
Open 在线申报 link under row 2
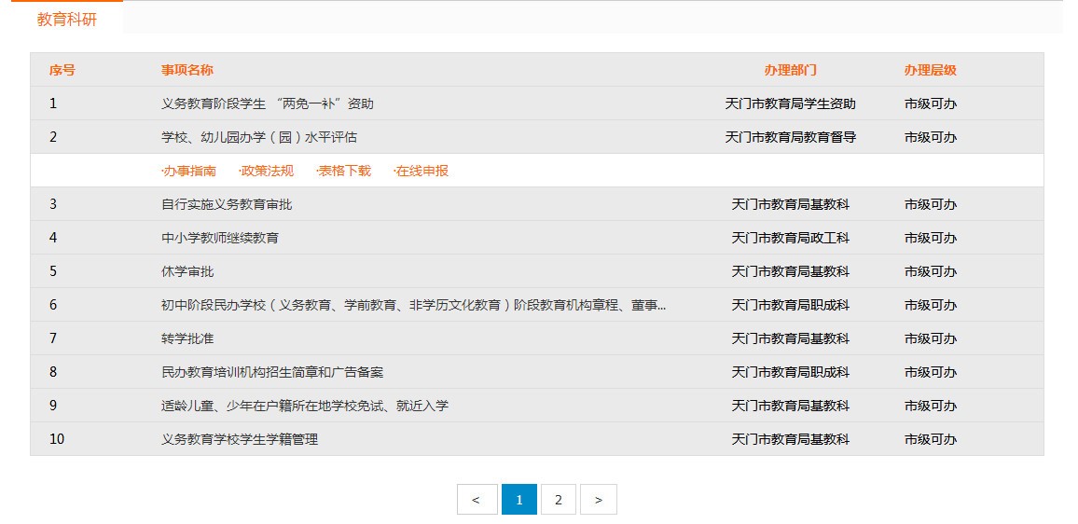(421, 172)
